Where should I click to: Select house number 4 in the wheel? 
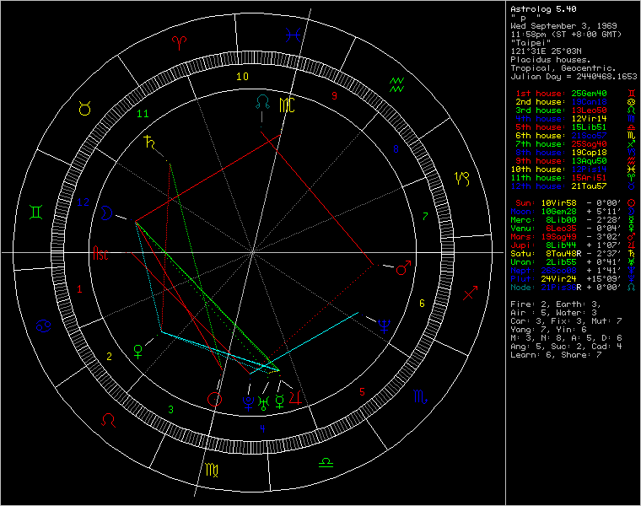pos(262,428)
